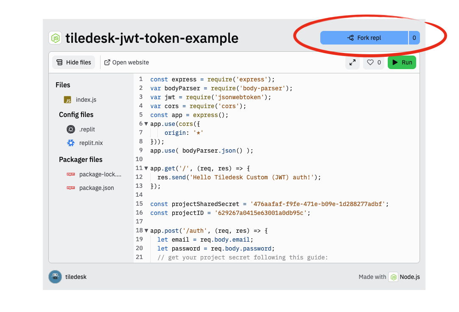459x312 pixels.
Task: Open package-lock file in the file list
Action: (100, 174)
